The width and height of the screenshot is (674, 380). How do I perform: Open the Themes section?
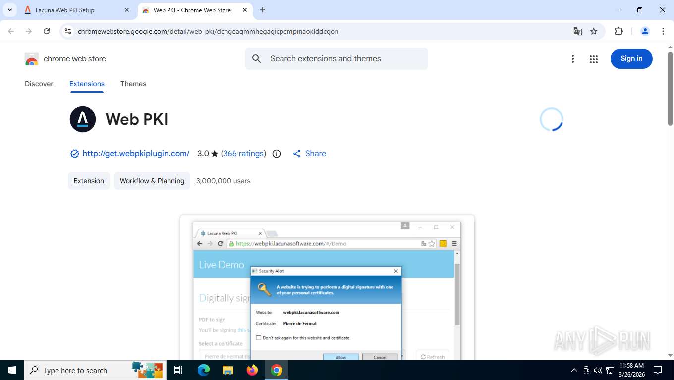(x=133, y=84)
